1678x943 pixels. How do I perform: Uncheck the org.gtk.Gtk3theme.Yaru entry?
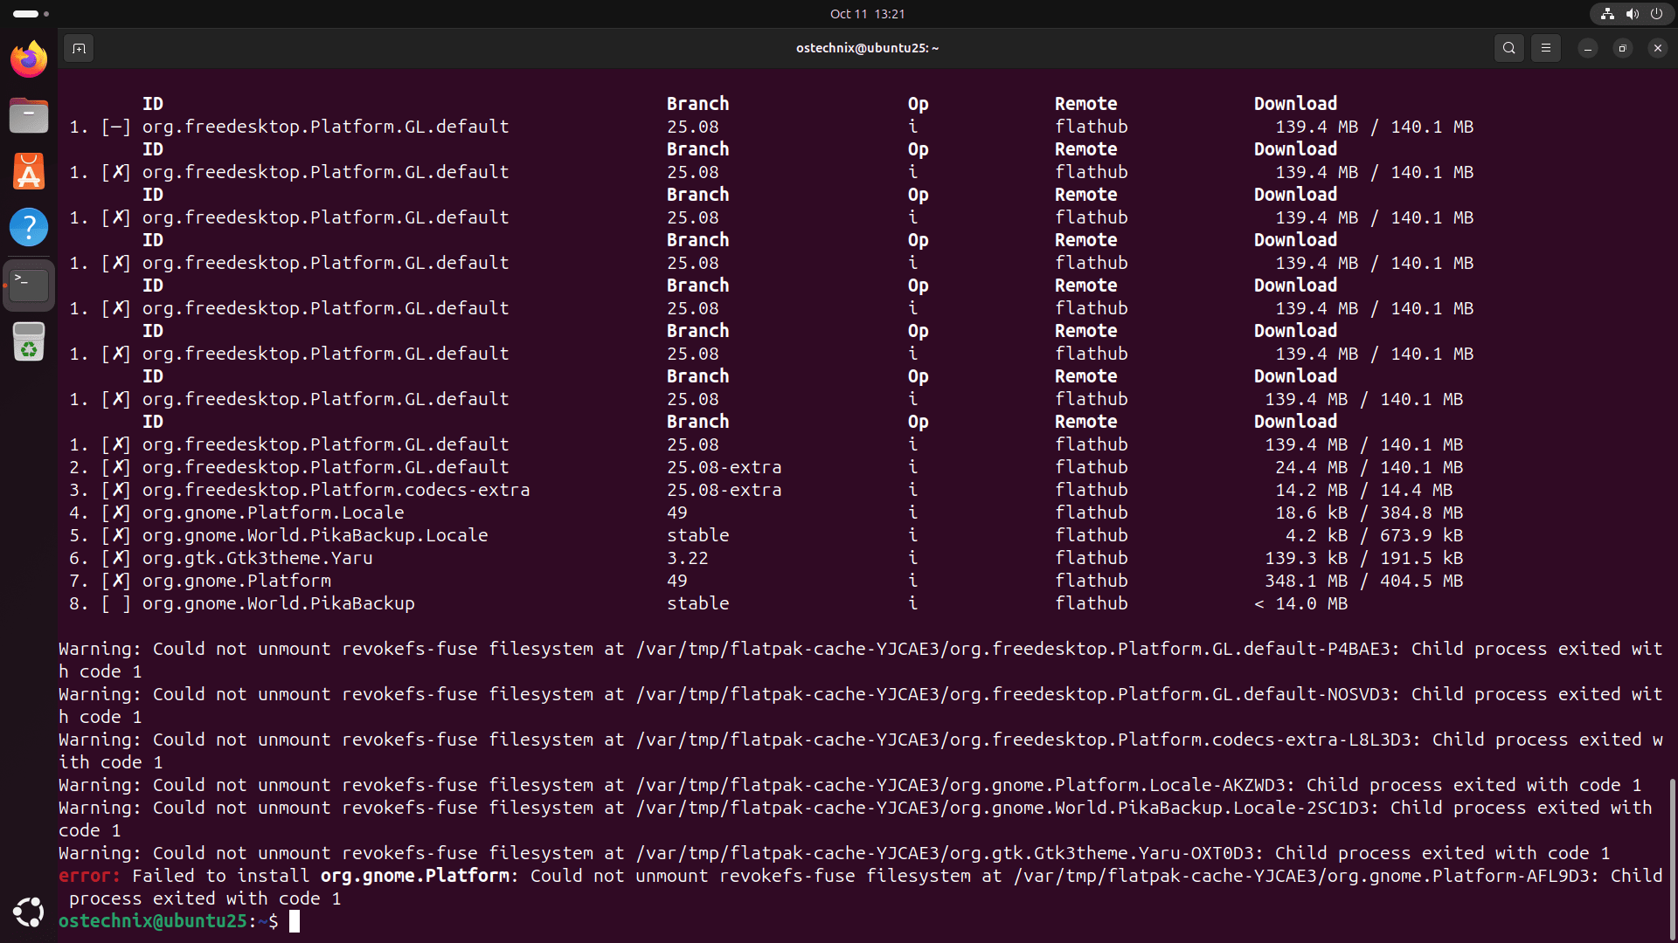[116, 558]
